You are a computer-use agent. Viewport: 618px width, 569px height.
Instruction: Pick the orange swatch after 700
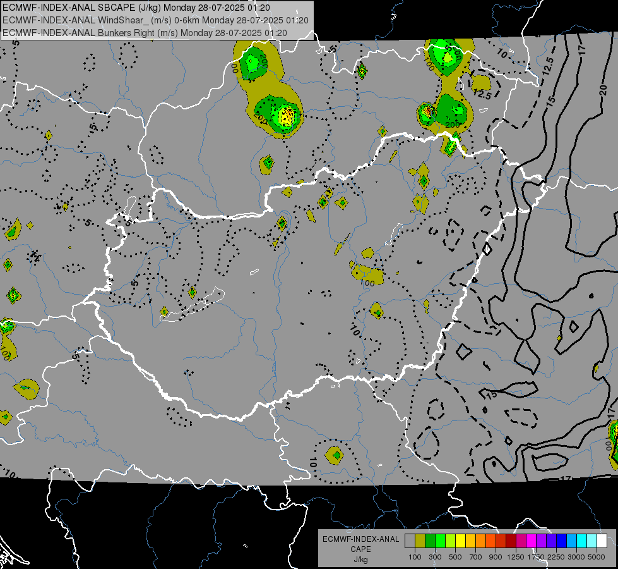coord(481,541)
